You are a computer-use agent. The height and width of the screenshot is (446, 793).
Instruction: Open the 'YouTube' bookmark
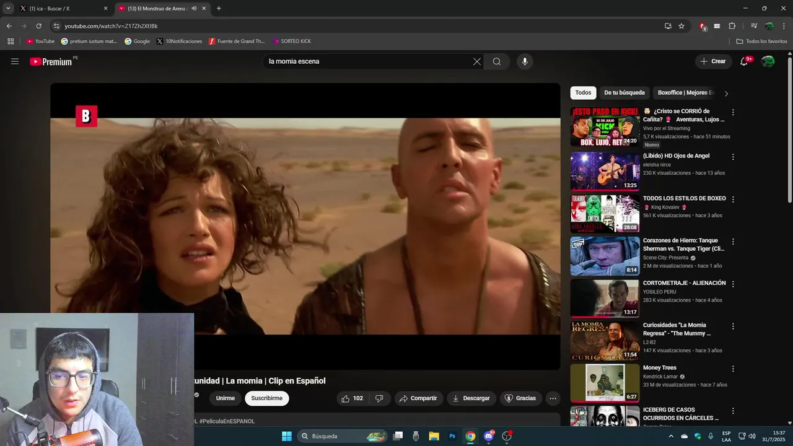(40, 42)
